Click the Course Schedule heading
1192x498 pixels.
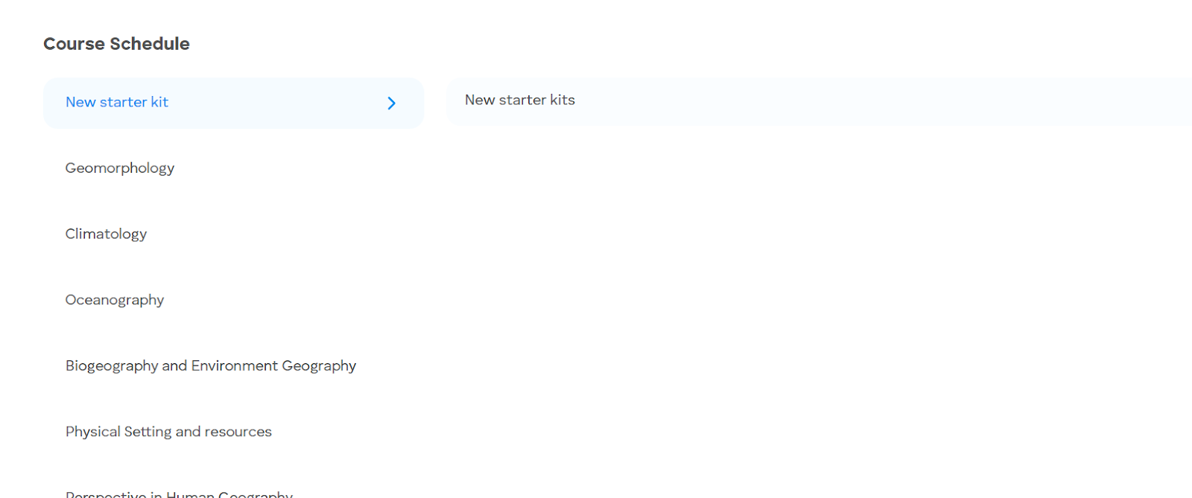[116, 44]
